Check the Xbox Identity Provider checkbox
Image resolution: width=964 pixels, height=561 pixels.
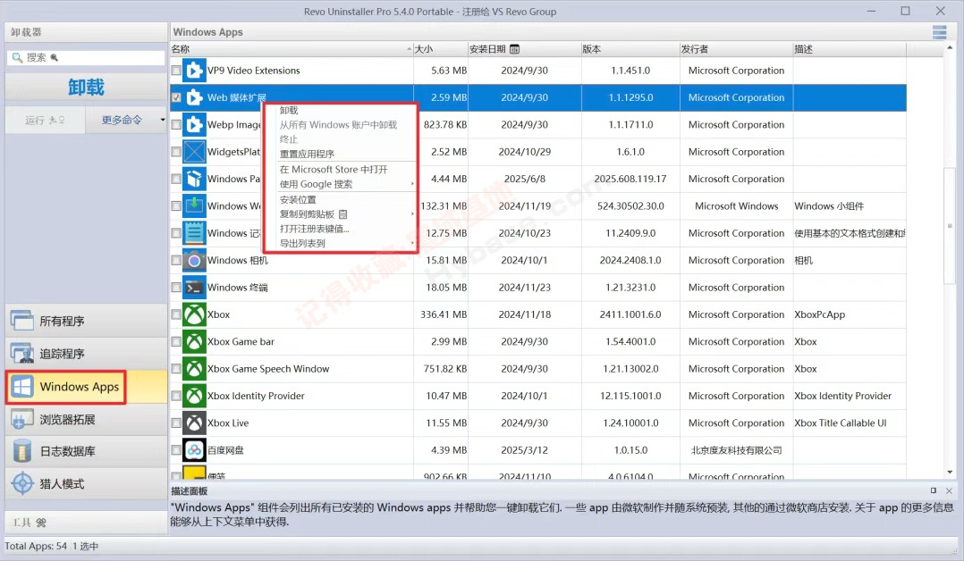(176, 396)
